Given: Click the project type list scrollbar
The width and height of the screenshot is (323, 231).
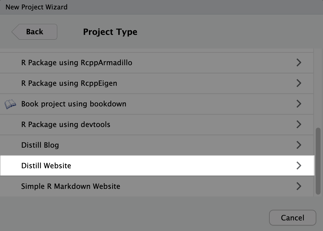Looking at the screenshot, I should pos(318,161).
